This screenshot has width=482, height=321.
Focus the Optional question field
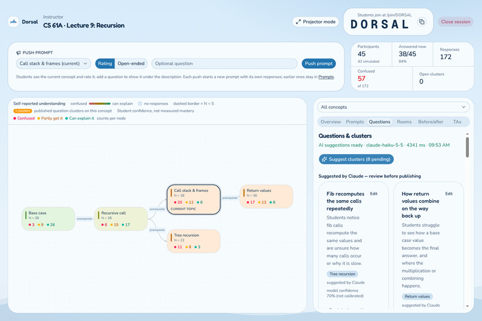(x=224, y=63)
